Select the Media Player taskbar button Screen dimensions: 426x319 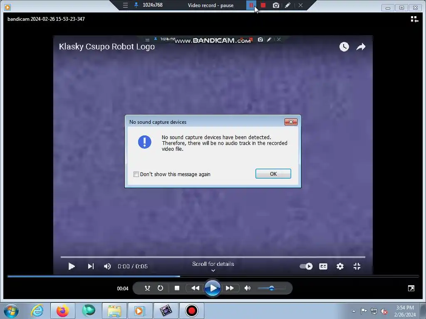coord(139,311)
